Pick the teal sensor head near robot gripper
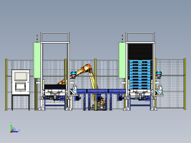Viewport: 191px width, 143px height. (x=73, y=73)
